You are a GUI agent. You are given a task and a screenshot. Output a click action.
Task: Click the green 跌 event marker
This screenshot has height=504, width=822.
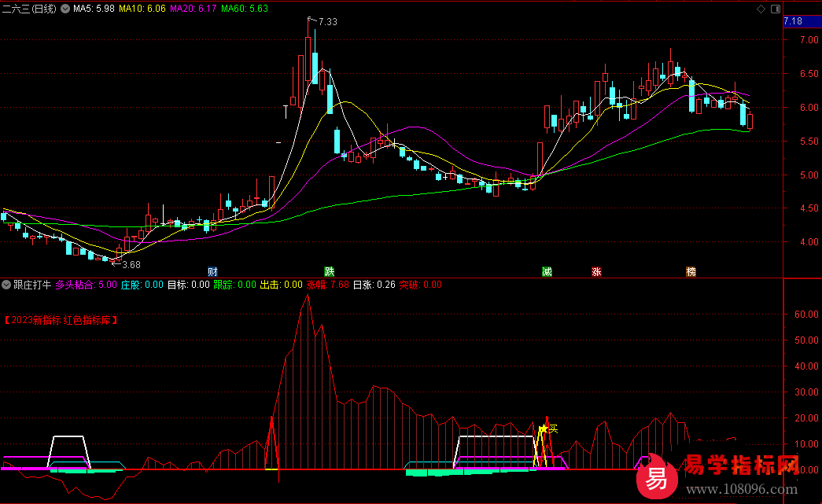330,271
